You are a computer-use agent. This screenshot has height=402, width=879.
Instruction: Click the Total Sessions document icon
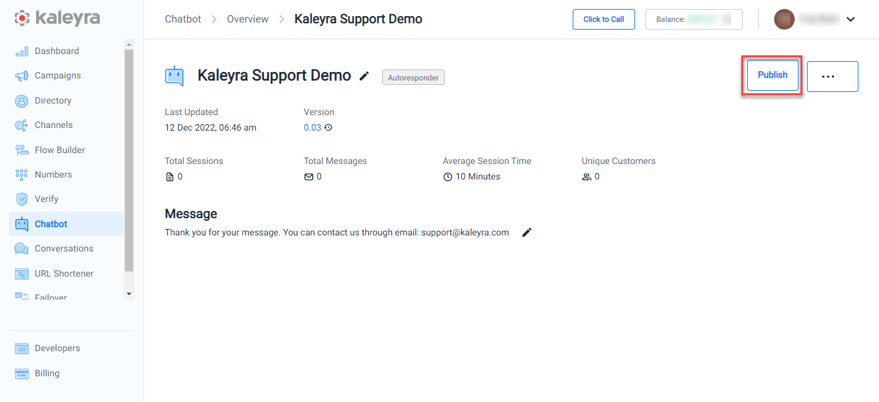[x=170, y=177]
